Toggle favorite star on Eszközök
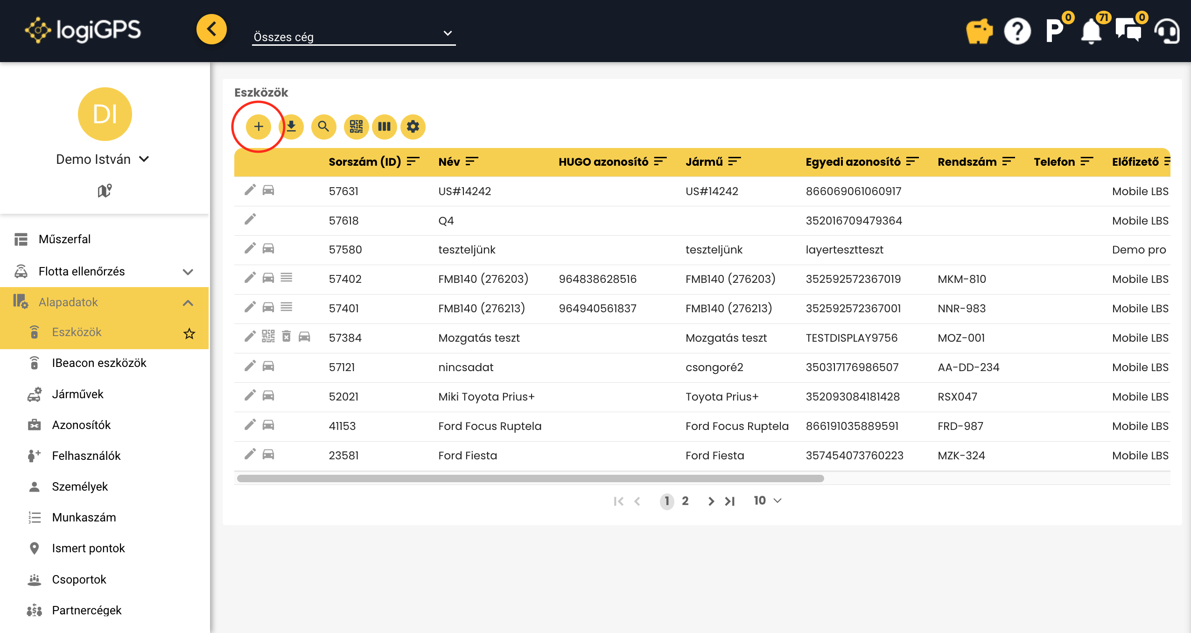 tap(189, 333)
